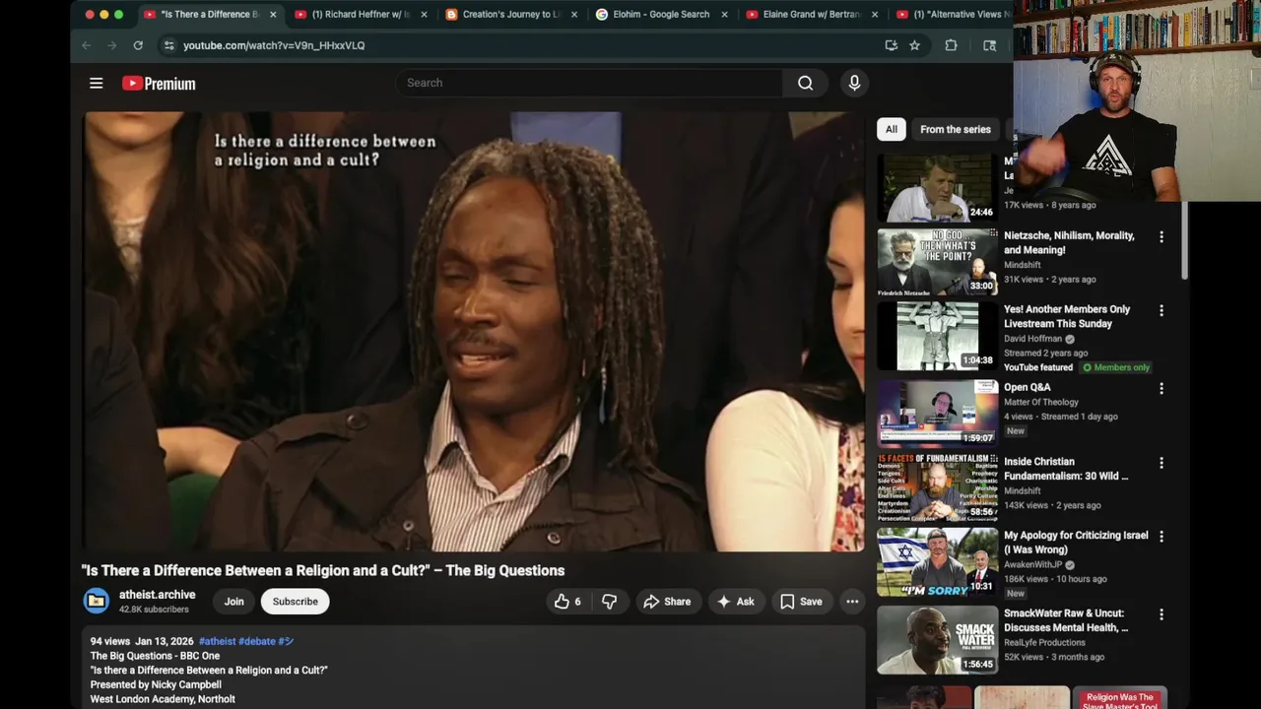Click the video player to pause
1261x709 pixels.
(473, 331)
